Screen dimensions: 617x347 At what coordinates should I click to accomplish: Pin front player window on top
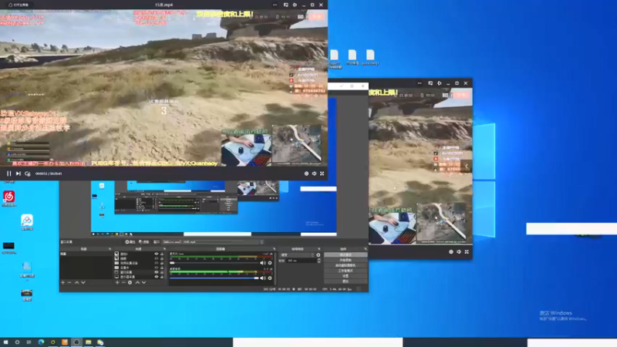295,5
